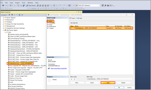Click the SQL Server Agent icon in tree
Image resolution: width=151 pixels, height=90 pixels.
click(x=5, y=30)
